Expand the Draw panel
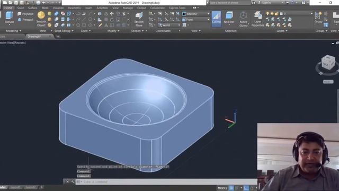339x191 pixels. 86,31
